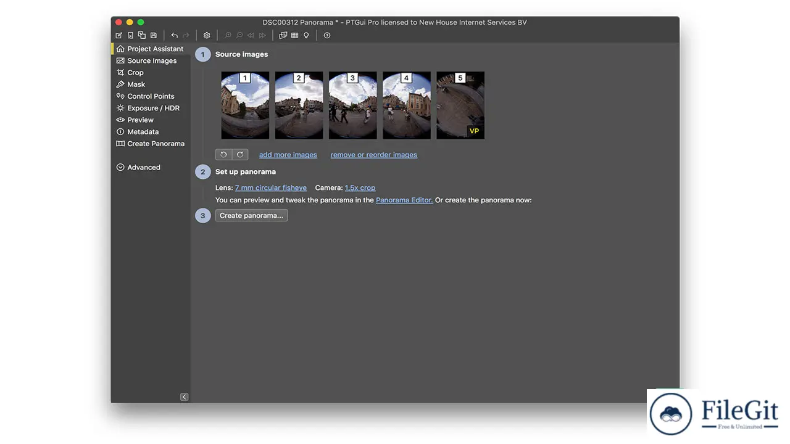Open the settings gear in the toolbar

207,35
